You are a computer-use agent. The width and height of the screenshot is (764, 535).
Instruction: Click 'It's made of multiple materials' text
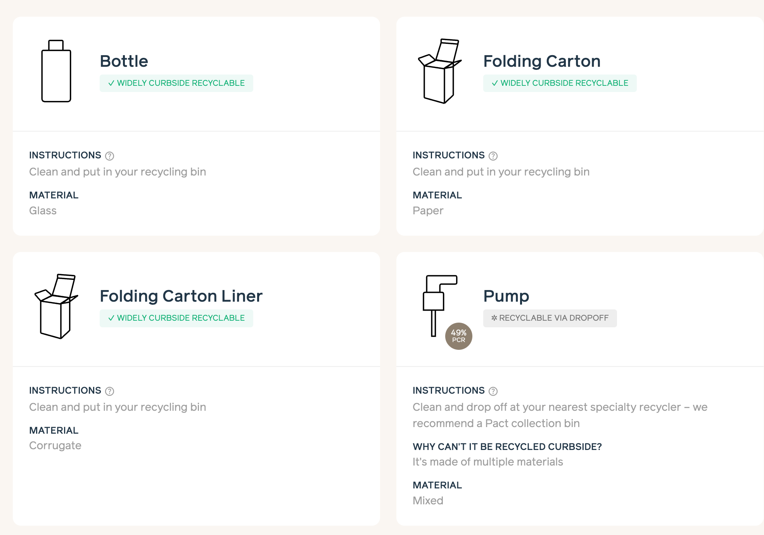[x=488, y=462]
